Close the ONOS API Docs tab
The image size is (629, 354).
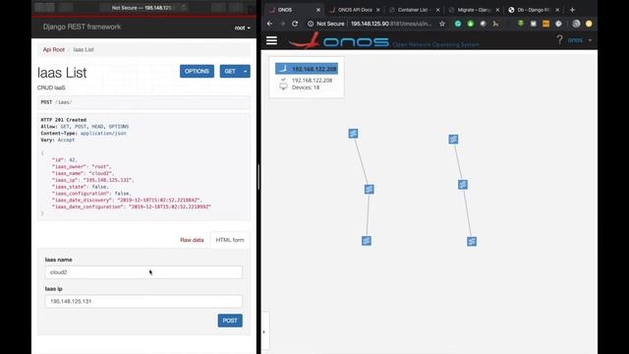[x=377, y=10]
